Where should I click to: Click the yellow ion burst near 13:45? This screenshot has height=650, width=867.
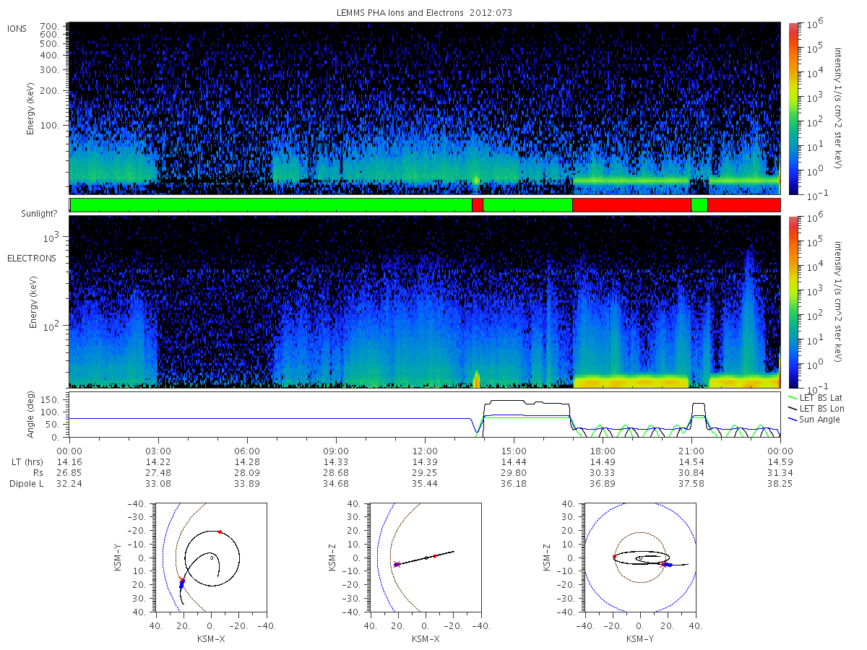(475, 181)
